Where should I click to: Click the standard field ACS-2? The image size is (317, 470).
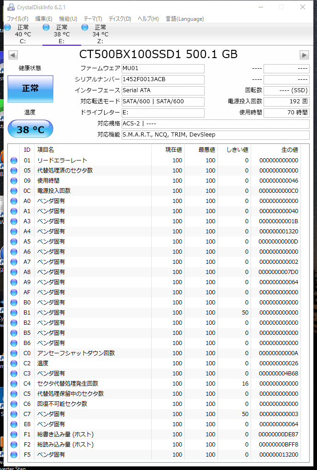pos(216,124)
